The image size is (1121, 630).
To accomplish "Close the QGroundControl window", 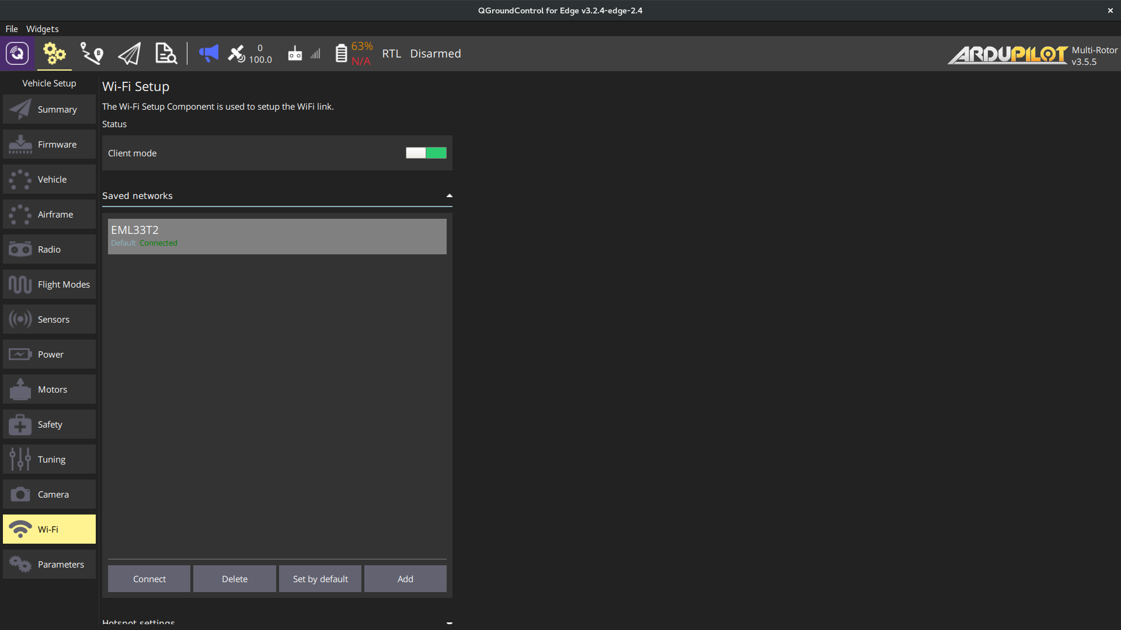I will (x=1110, y=10).
